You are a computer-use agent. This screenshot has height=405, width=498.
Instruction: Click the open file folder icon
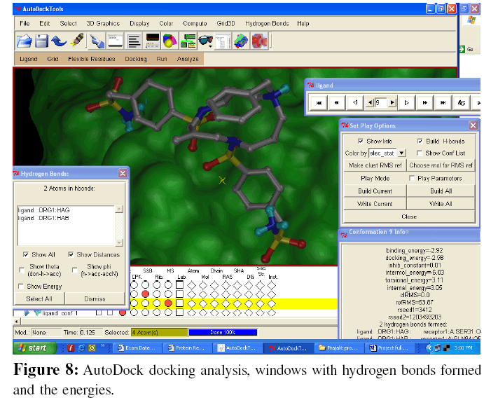25,41
